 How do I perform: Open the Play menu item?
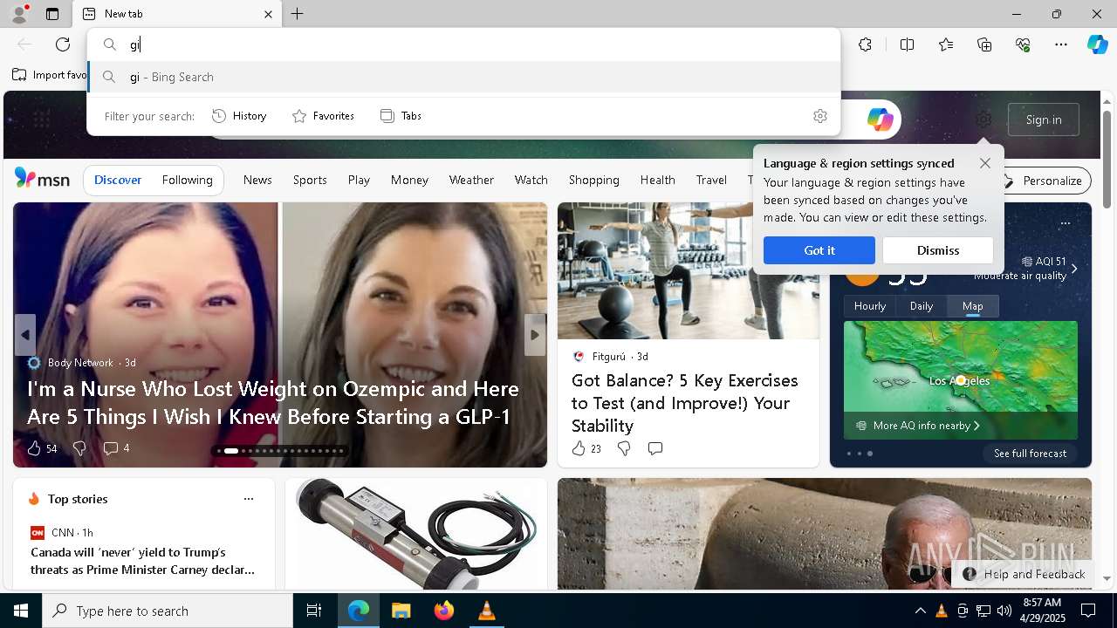coord(359,180)
